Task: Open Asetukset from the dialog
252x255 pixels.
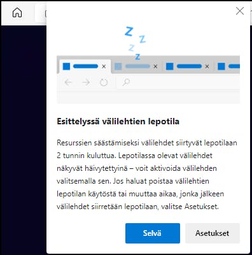Action: click(213, 233)
